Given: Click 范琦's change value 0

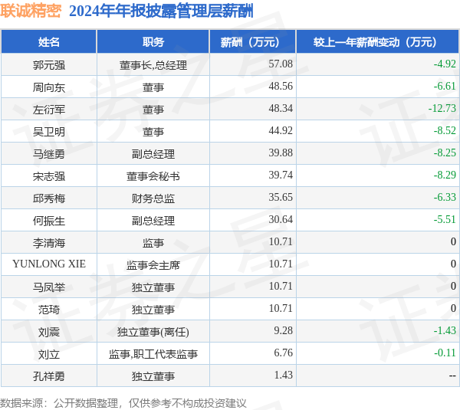Looking at the screenshot, I should [453, 309].
